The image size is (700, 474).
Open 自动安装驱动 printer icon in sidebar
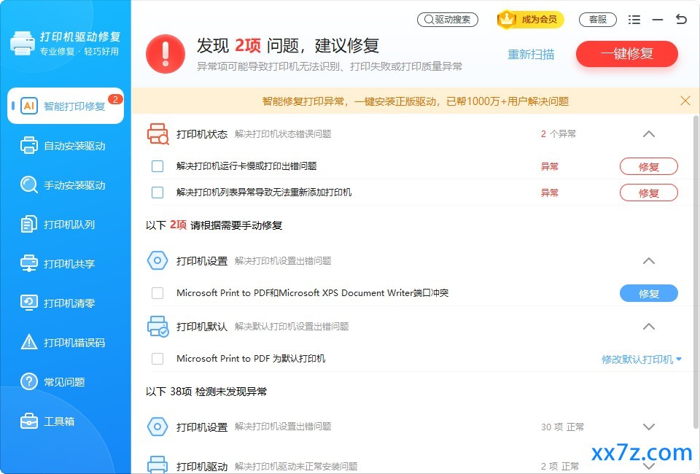(x=29, y=146)
